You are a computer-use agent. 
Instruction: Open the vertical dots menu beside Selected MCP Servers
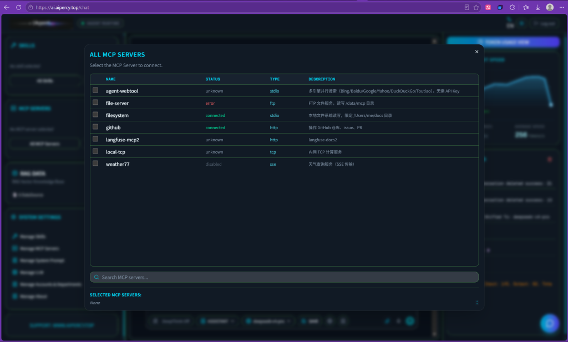click(x=476, y=303)
